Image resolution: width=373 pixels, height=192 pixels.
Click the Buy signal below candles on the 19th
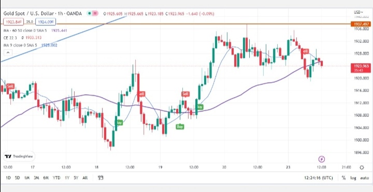pos(180,127)
